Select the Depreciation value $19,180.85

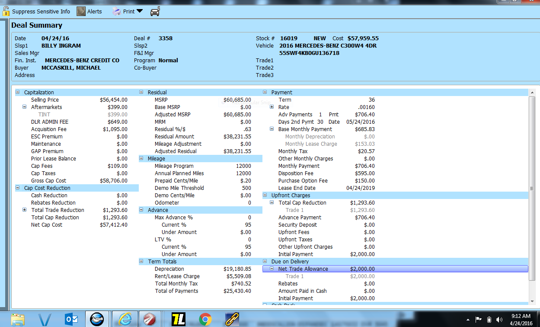pyautogui.click(x=237, y=269)
